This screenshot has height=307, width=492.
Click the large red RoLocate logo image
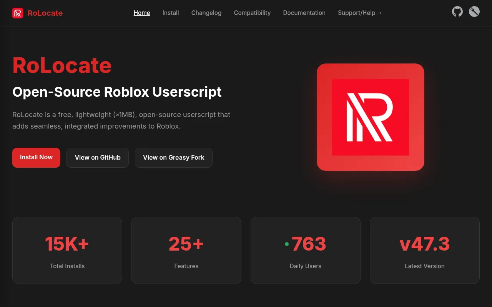371,117
